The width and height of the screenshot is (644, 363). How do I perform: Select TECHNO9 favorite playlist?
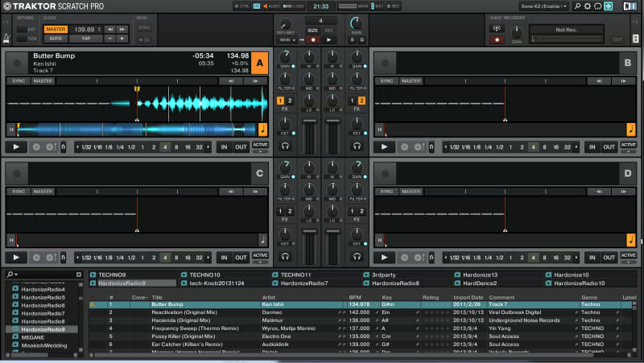(112, 275)
